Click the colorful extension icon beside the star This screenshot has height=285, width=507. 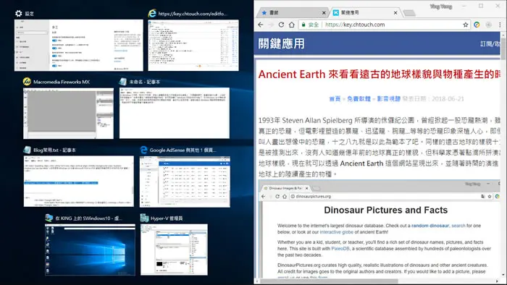[477, 25]
